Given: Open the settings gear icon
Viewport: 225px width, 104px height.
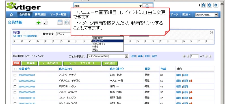Looking at the screenshot, I should (216, 5).
